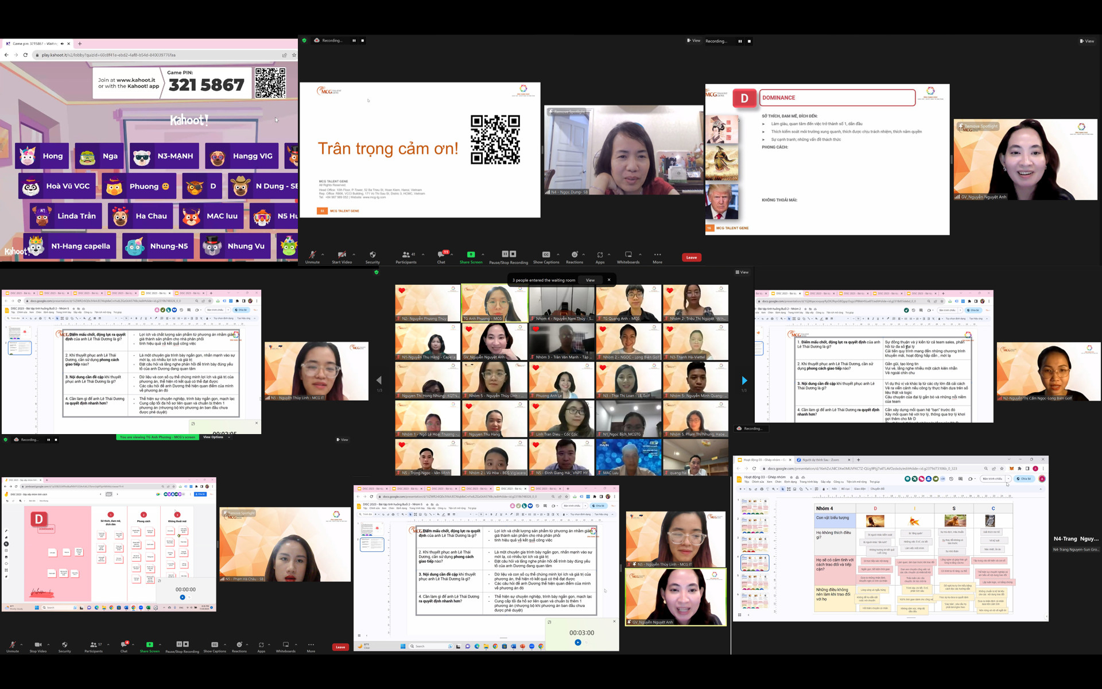Pause recording in the lower Zoom toolbar
Image resolution: width=1102 pixels, height=689 pixels.
click(179, 644)
